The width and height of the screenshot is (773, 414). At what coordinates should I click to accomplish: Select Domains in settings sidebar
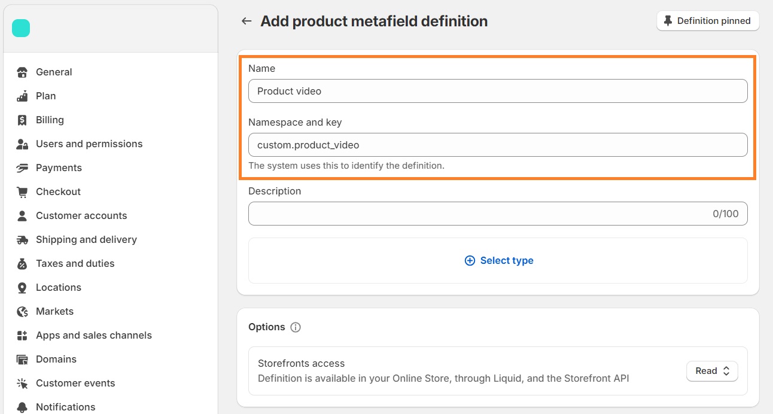pyautogui.click(x=56, y=359)
